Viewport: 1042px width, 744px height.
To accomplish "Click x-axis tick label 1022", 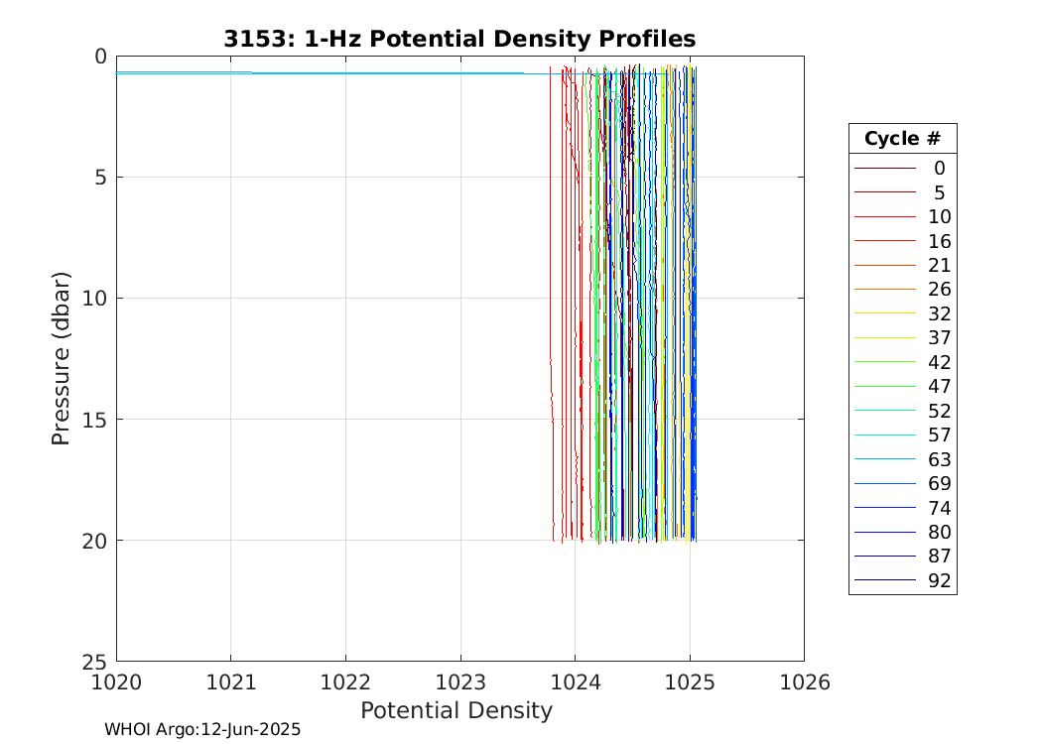I will 345,682.
